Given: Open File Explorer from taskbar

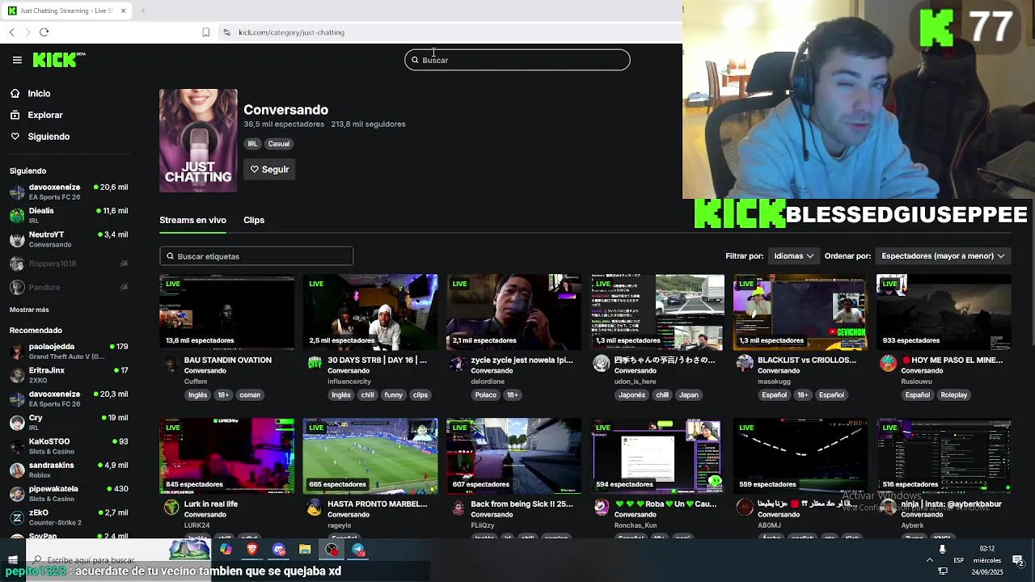Looking at the screenshot, I should [x=305, y=550].
